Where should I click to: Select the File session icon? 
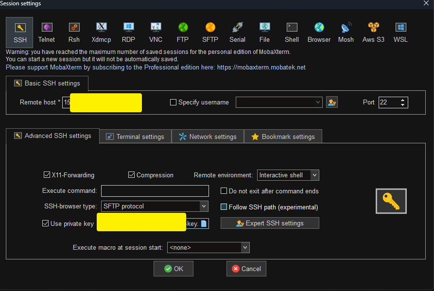pos(264,33)
